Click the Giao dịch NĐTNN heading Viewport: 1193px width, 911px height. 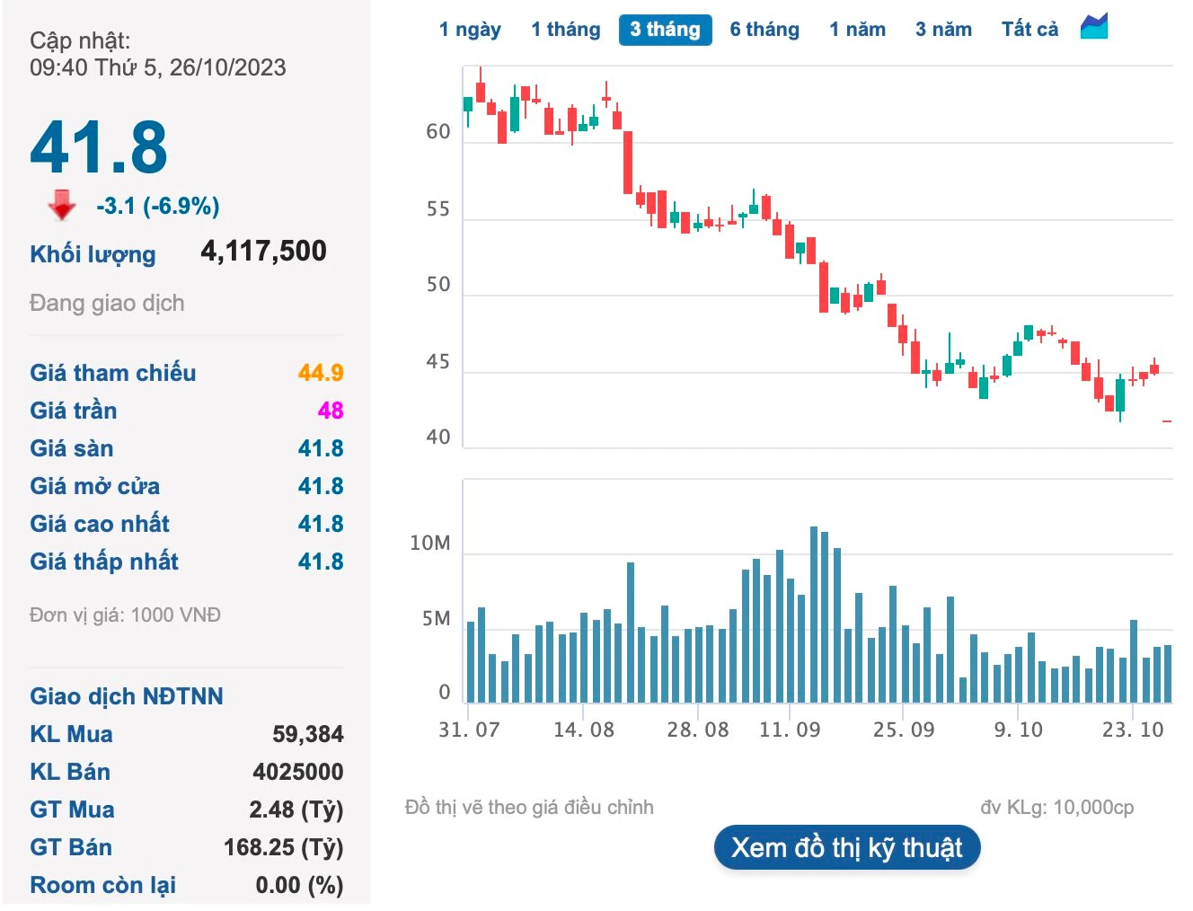click(127, 696)
